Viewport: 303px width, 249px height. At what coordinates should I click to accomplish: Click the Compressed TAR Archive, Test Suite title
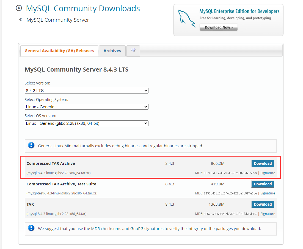[x=61, y=184]
